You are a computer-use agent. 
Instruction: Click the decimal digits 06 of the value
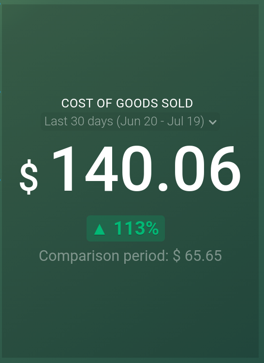[x=207, y=168]
